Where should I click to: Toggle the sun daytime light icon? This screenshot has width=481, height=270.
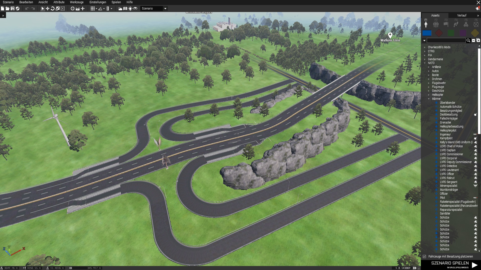(130, 8)
